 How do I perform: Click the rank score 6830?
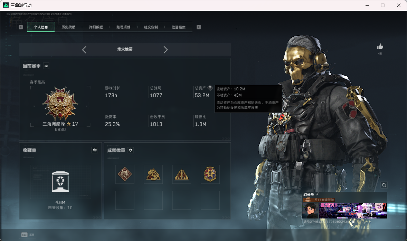[60, 130]
